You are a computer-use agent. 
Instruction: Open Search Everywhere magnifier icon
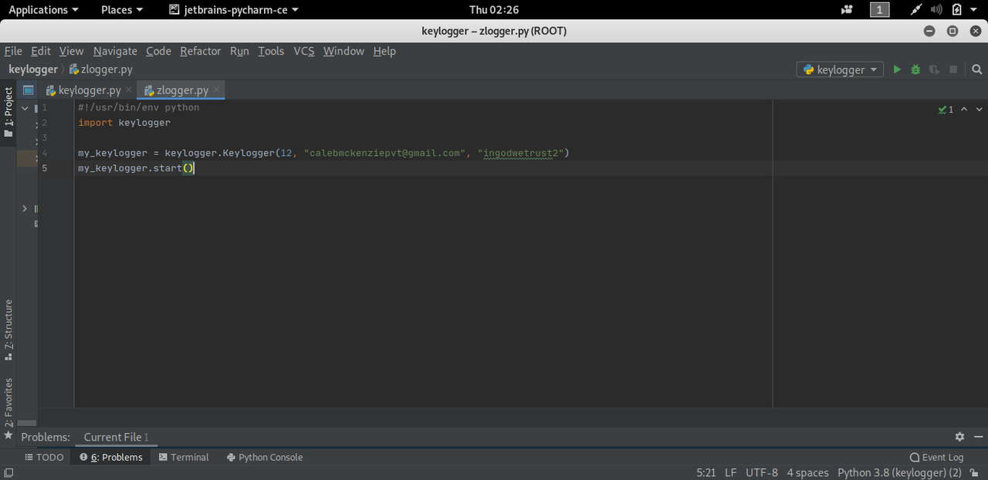pyautogui.click(x=976, y=69)
